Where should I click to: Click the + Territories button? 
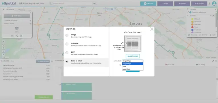click(199, 3)
